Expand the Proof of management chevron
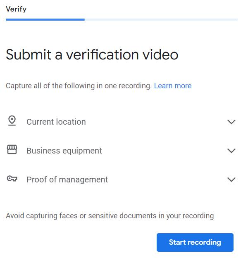Screen dimensions: 248x260 click(x=231, y=180)
